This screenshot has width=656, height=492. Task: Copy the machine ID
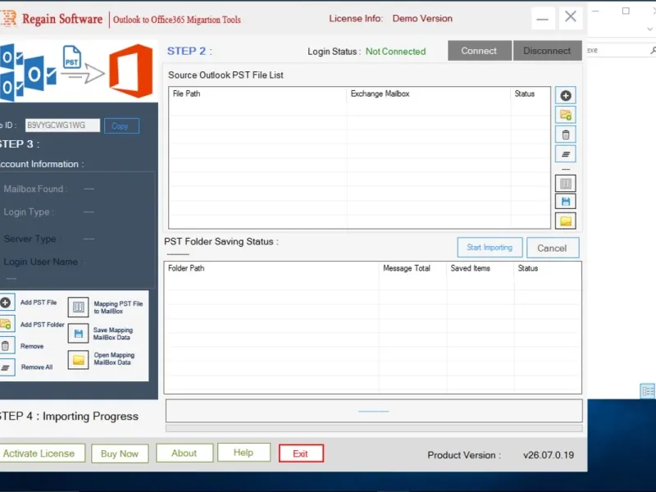121,126
